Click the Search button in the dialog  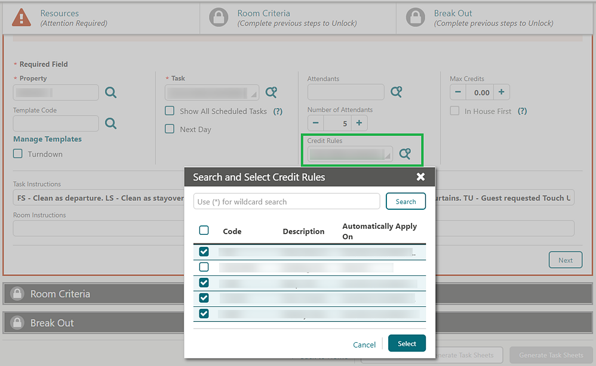(405, 201)
